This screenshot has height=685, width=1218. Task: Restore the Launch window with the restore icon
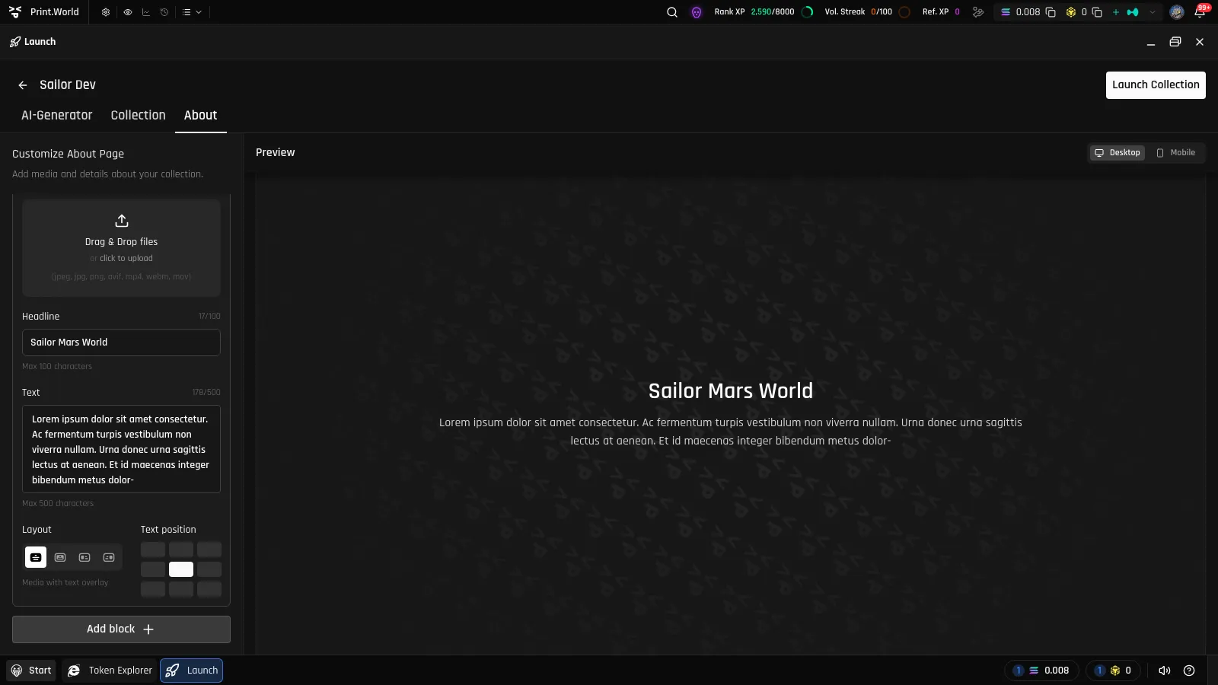[x=1175, y=42]
